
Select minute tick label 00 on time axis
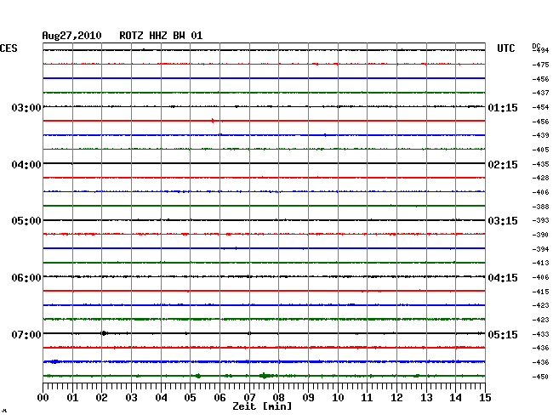[x=43, y=398]
